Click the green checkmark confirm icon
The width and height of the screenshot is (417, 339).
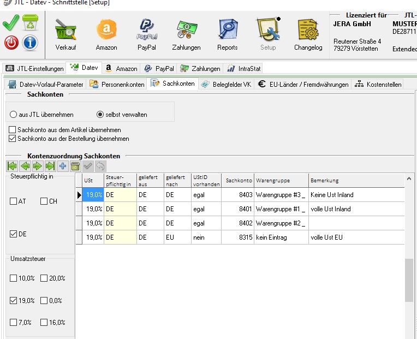[11, 22]
